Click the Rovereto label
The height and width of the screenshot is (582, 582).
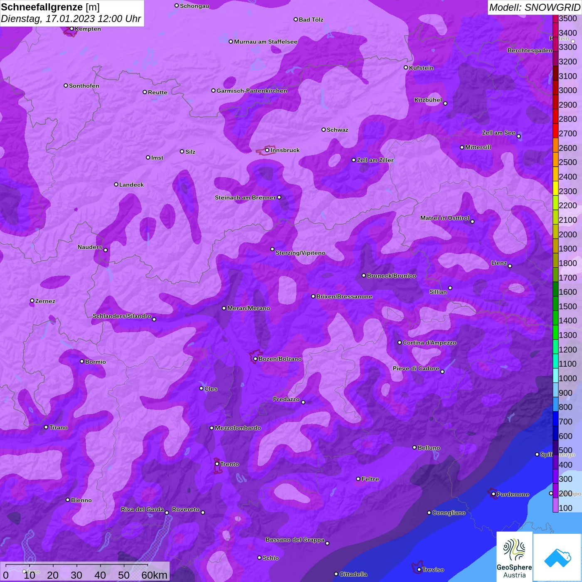(x=186, y=509)
